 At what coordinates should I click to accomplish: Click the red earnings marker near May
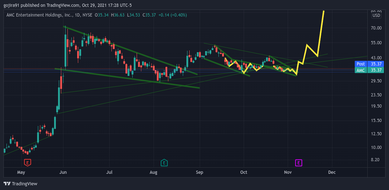click(27, 163)
